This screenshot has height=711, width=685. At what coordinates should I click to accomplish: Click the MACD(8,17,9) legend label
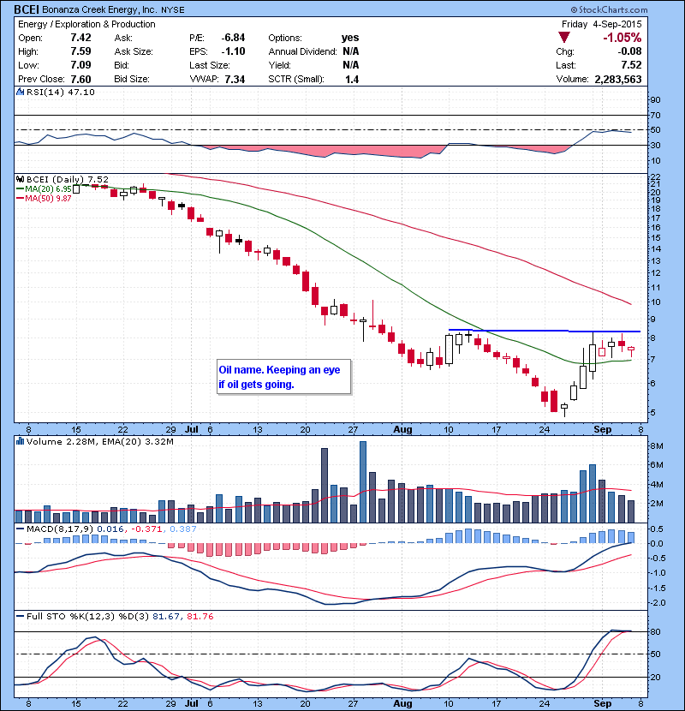[x=60, y=529]
